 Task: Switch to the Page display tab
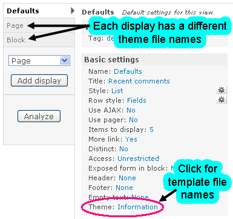[39, 25]
